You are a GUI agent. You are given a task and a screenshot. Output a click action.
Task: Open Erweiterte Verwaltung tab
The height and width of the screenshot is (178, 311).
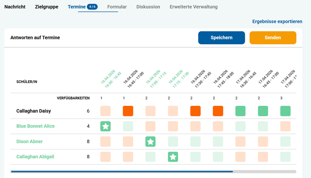tap(194, 7)
